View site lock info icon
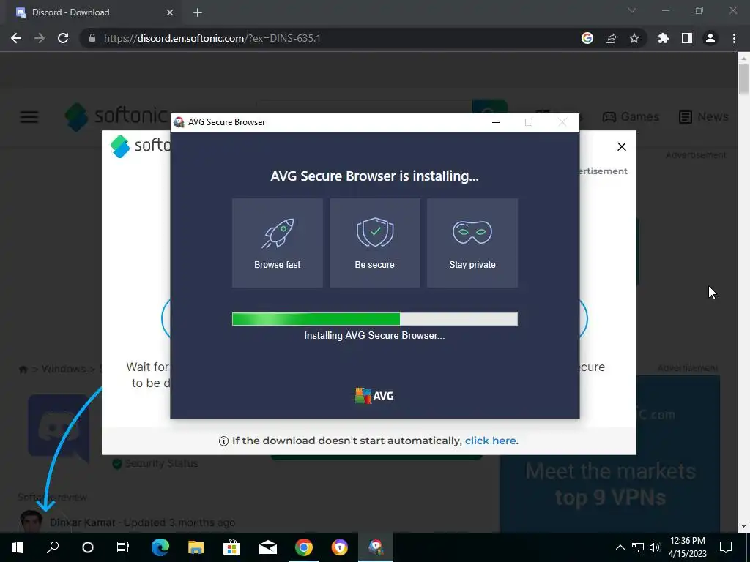750x562 pixels. click(x=92, y=38)
